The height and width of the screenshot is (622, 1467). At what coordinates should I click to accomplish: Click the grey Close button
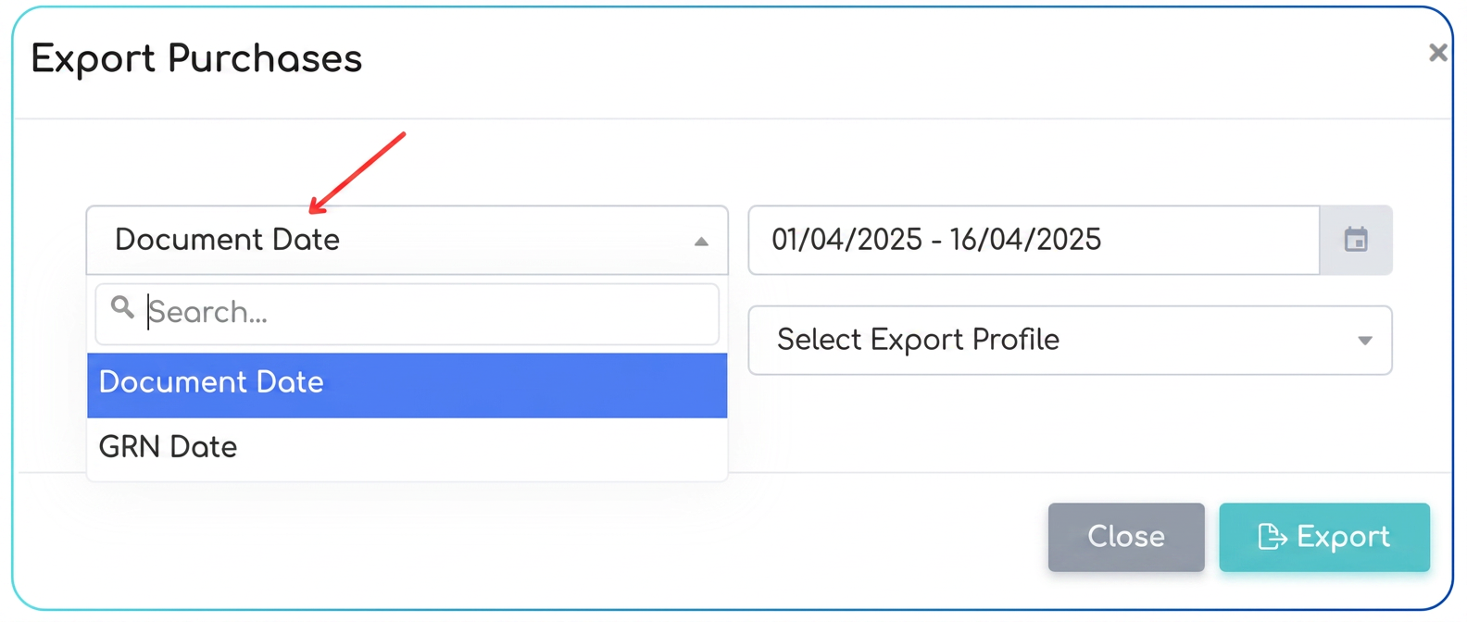pyautogui.click(x=1126, y=537)
